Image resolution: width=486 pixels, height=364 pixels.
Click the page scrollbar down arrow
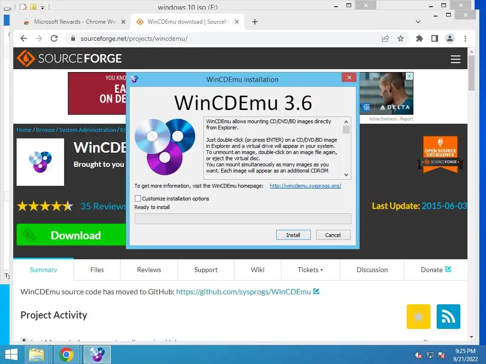coord(471,337)
